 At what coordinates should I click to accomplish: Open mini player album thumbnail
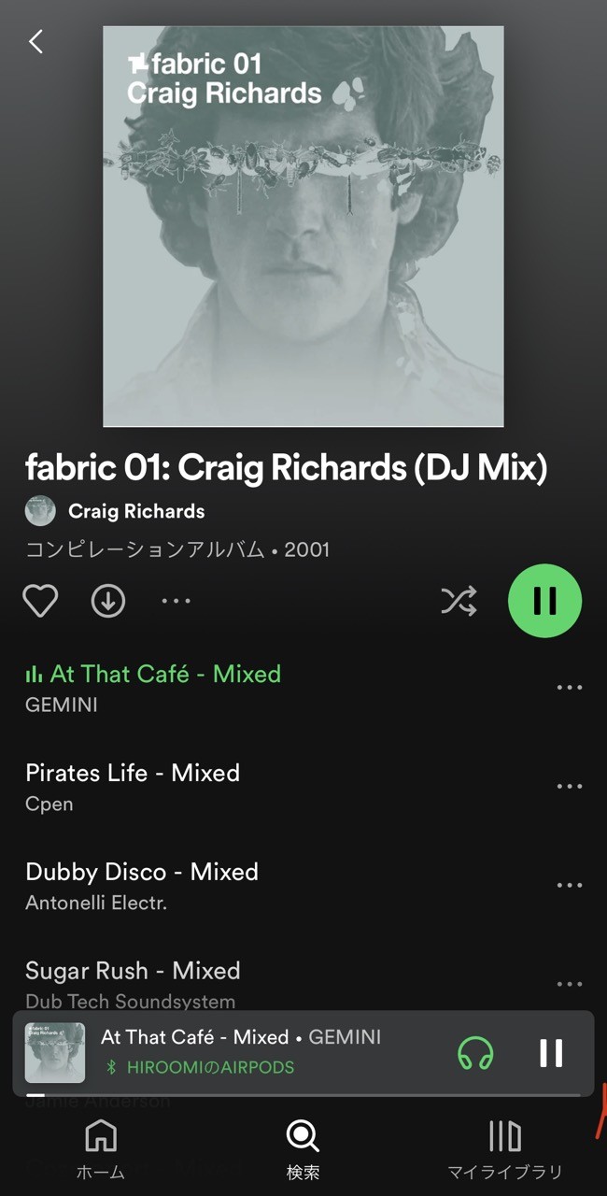[55, 1053]
